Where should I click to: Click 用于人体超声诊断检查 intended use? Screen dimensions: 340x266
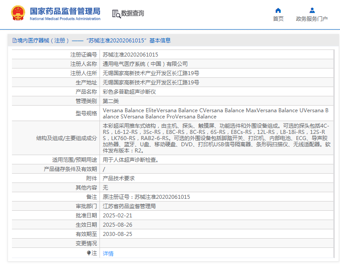click(131, 160)
